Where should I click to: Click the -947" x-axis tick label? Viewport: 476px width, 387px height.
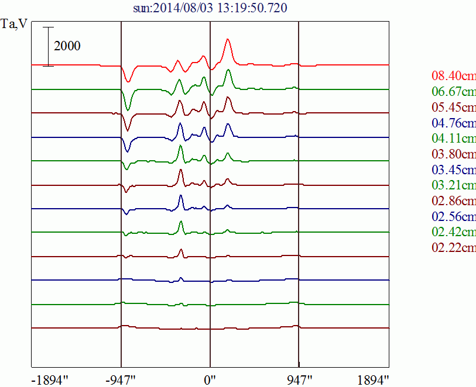pos(121,380)
